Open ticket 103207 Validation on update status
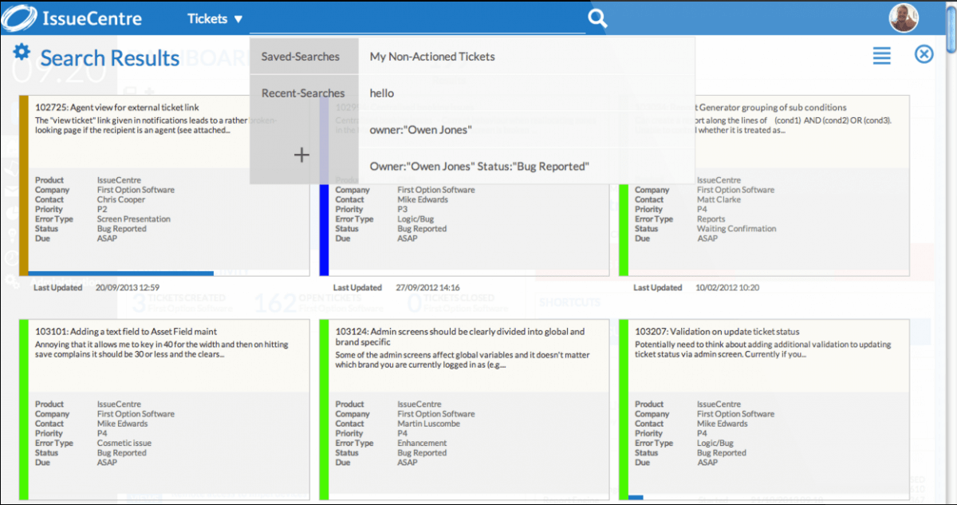 (x=717, y=331)
